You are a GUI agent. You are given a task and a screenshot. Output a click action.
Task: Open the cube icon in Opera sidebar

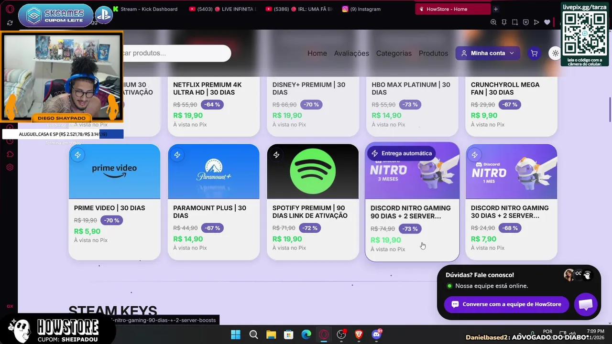[x=10, y=154]
